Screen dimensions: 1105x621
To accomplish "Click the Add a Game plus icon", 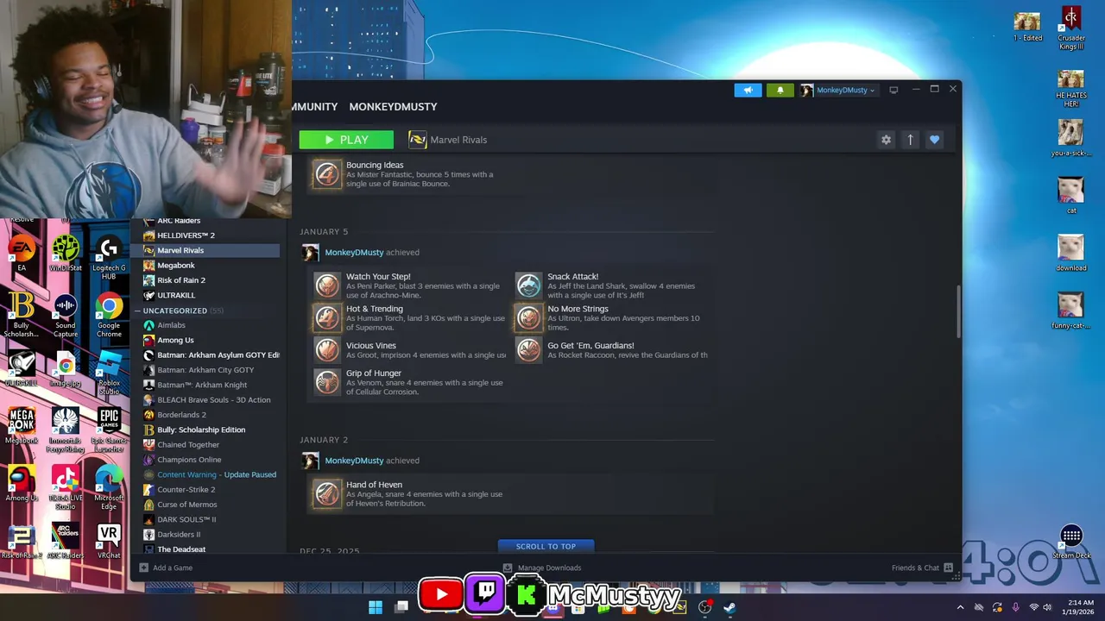I will coord(143,568).
